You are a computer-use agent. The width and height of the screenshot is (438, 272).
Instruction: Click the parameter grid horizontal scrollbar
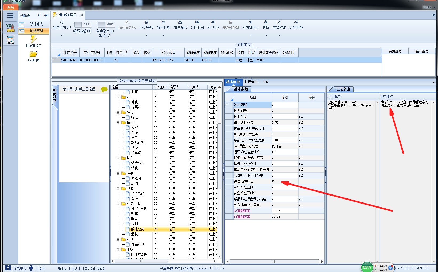[x=274, y=261]
